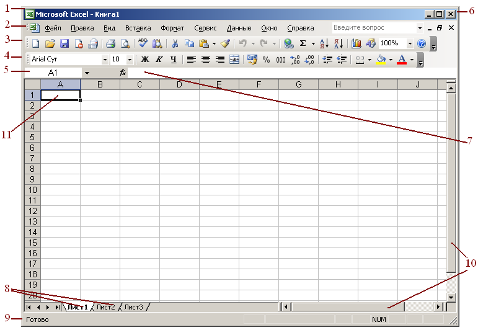Increase decimal places

pyautogui.click(x=294, y=60)
